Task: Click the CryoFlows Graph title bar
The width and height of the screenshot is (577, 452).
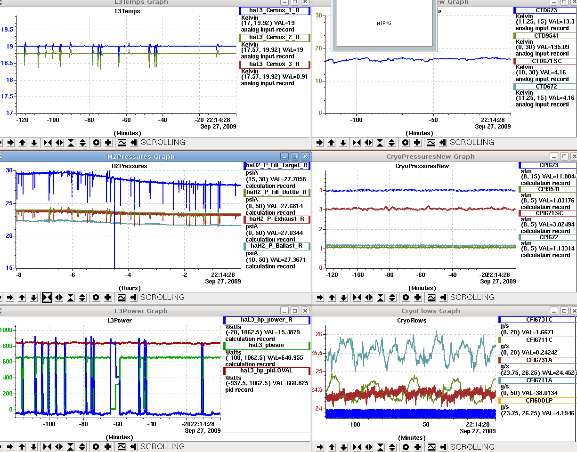Action: (431, 311)
